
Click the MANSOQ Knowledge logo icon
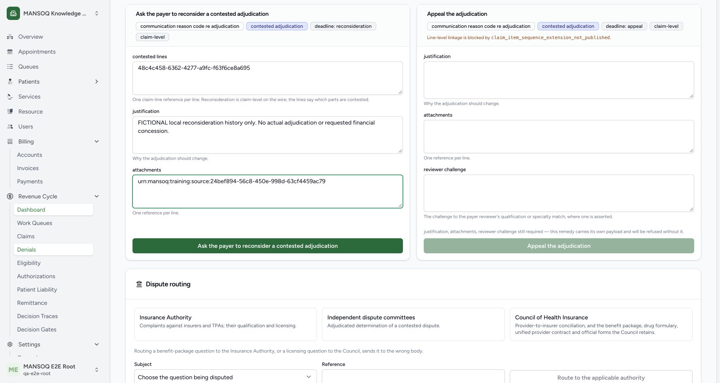(x=13, y=13)
